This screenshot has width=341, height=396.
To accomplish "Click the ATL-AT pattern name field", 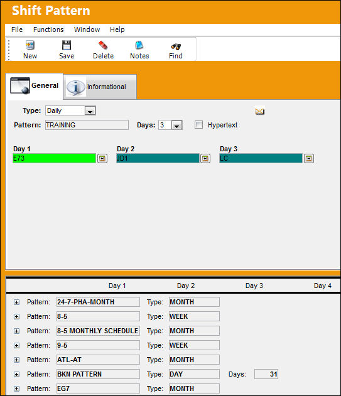I will coord(98,360).
